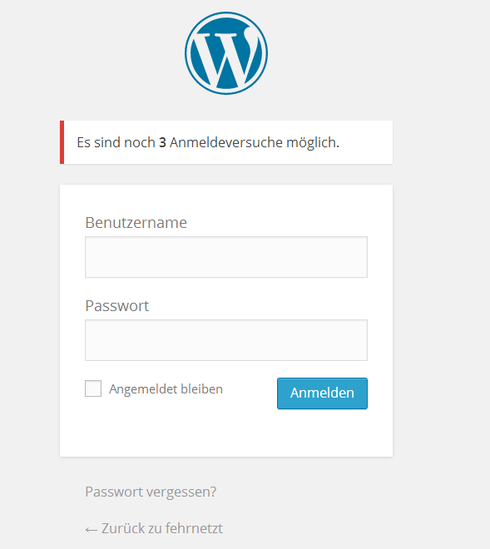Follow the Zurück zu fehrnetzt link

point(154,528)
